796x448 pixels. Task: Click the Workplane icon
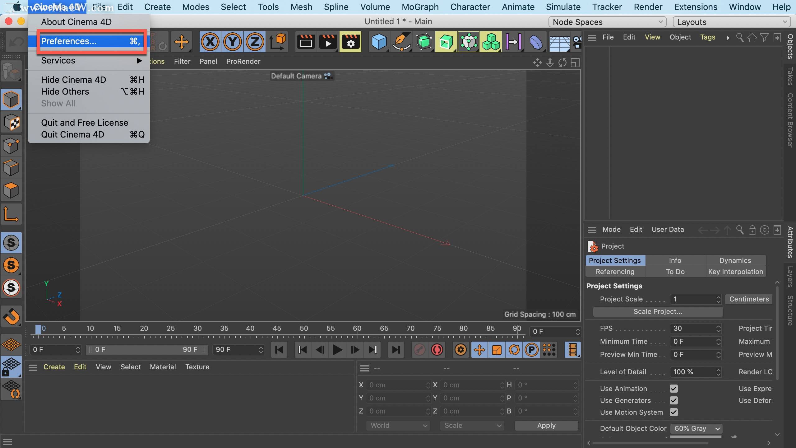[x=11, y=344]
